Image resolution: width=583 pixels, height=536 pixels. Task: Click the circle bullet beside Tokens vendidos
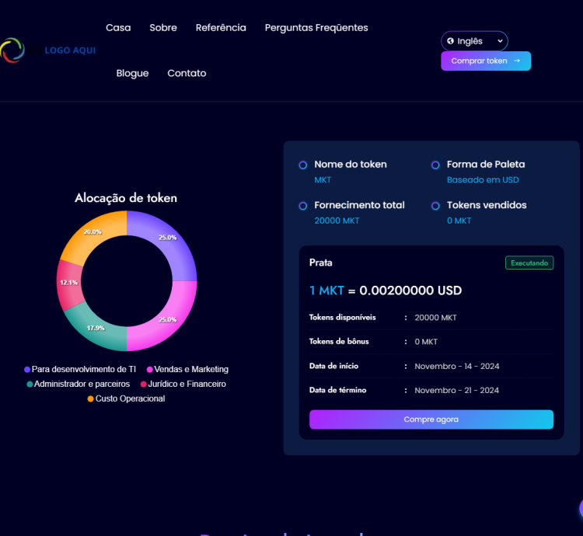(435, 206)
